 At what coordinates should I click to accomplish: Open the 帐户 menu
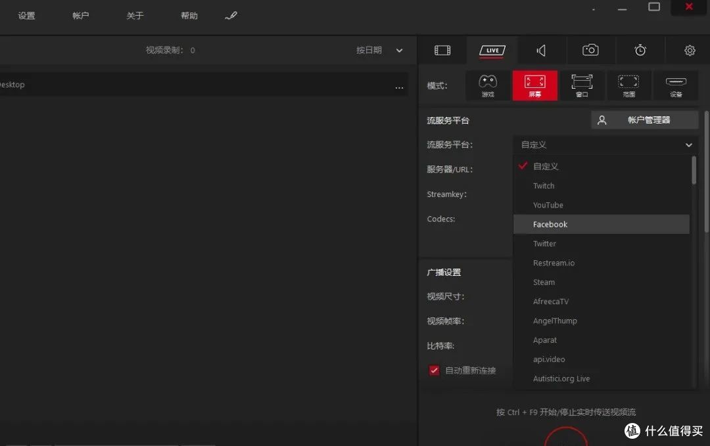[81, 16]
